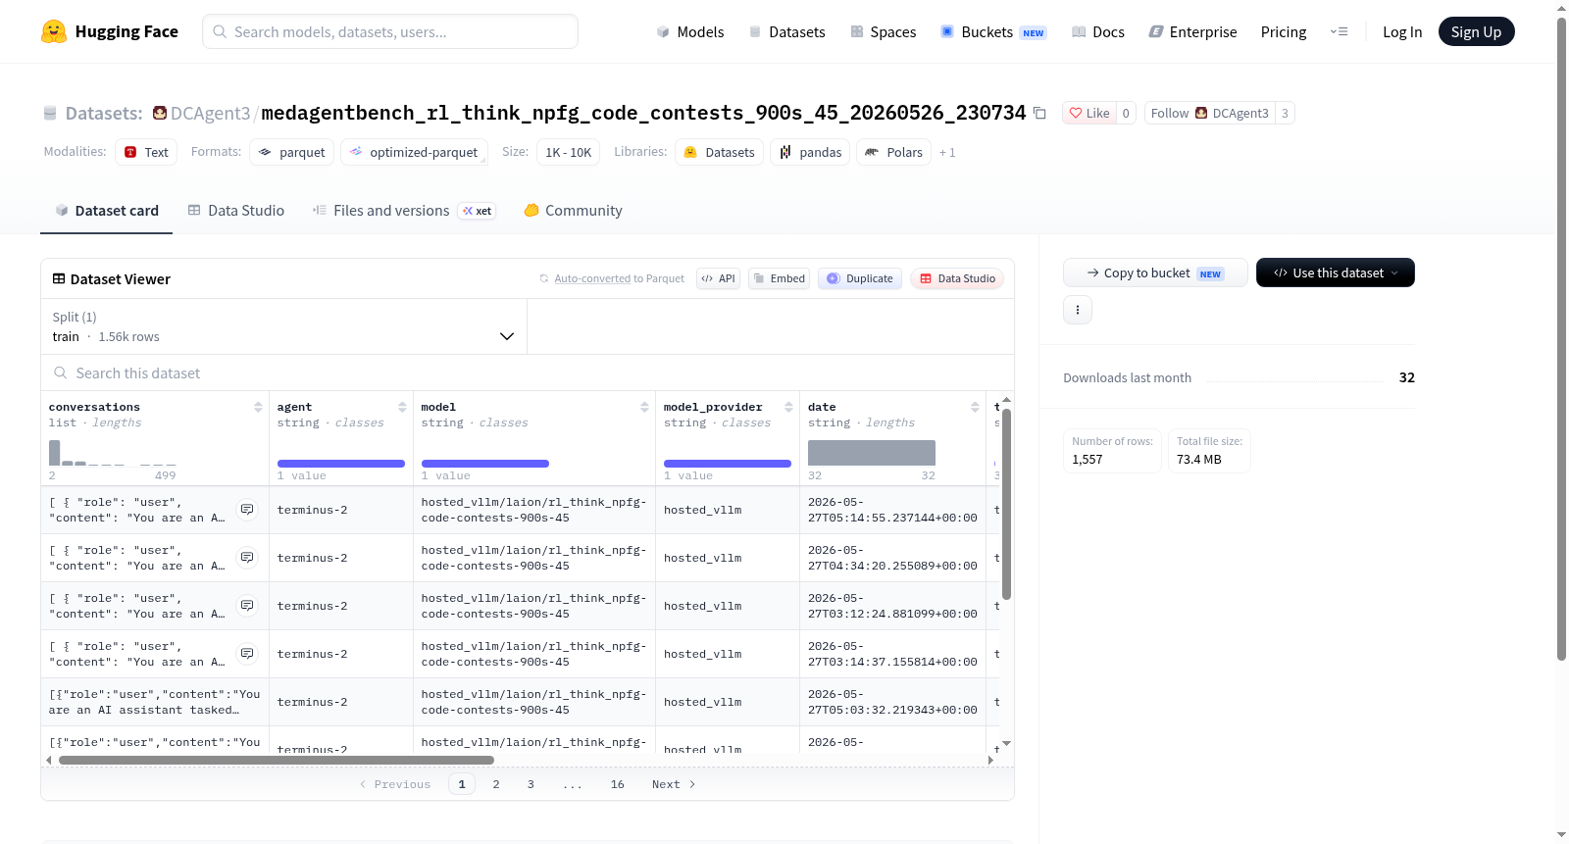Sort by the agent column
Viewport: 1569px width, 844px height.
(402, 407)
